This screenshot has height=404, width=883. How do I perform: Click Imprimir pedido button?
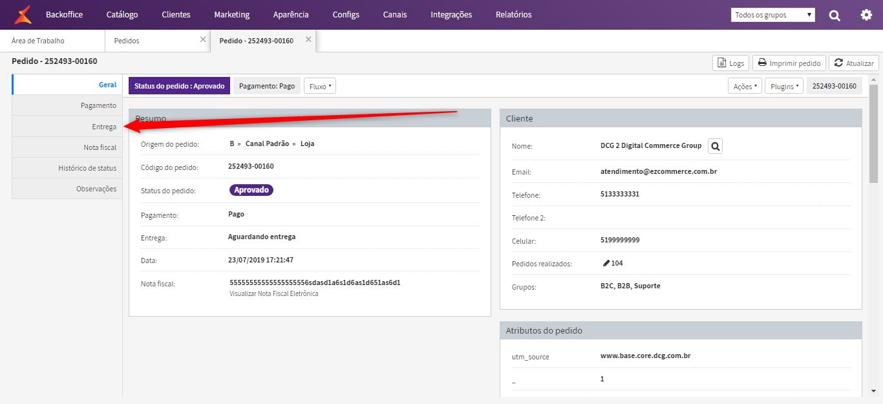coord(789,63)
